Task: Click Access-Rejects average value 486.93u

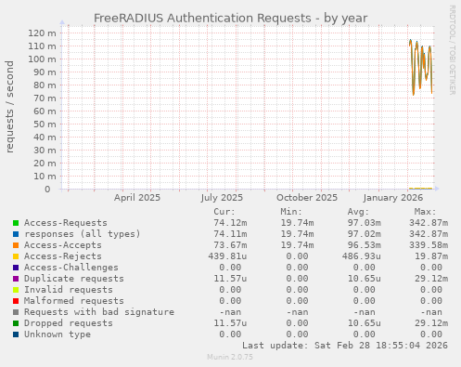Action: [361, 256]
